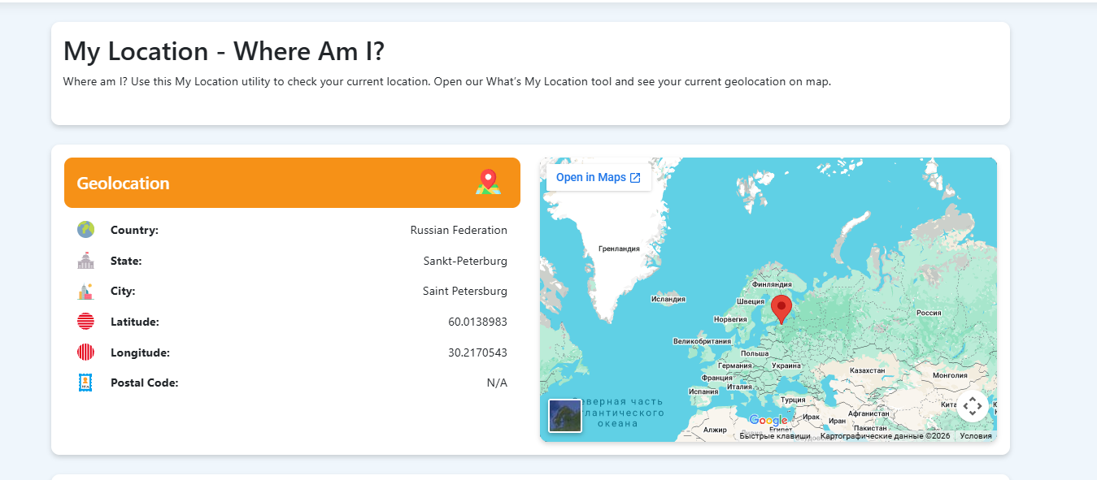The height and width of the screenshot is (480, 1097).
Task: Click the Гренландия label on the map
Action: [x=619, y=249]
